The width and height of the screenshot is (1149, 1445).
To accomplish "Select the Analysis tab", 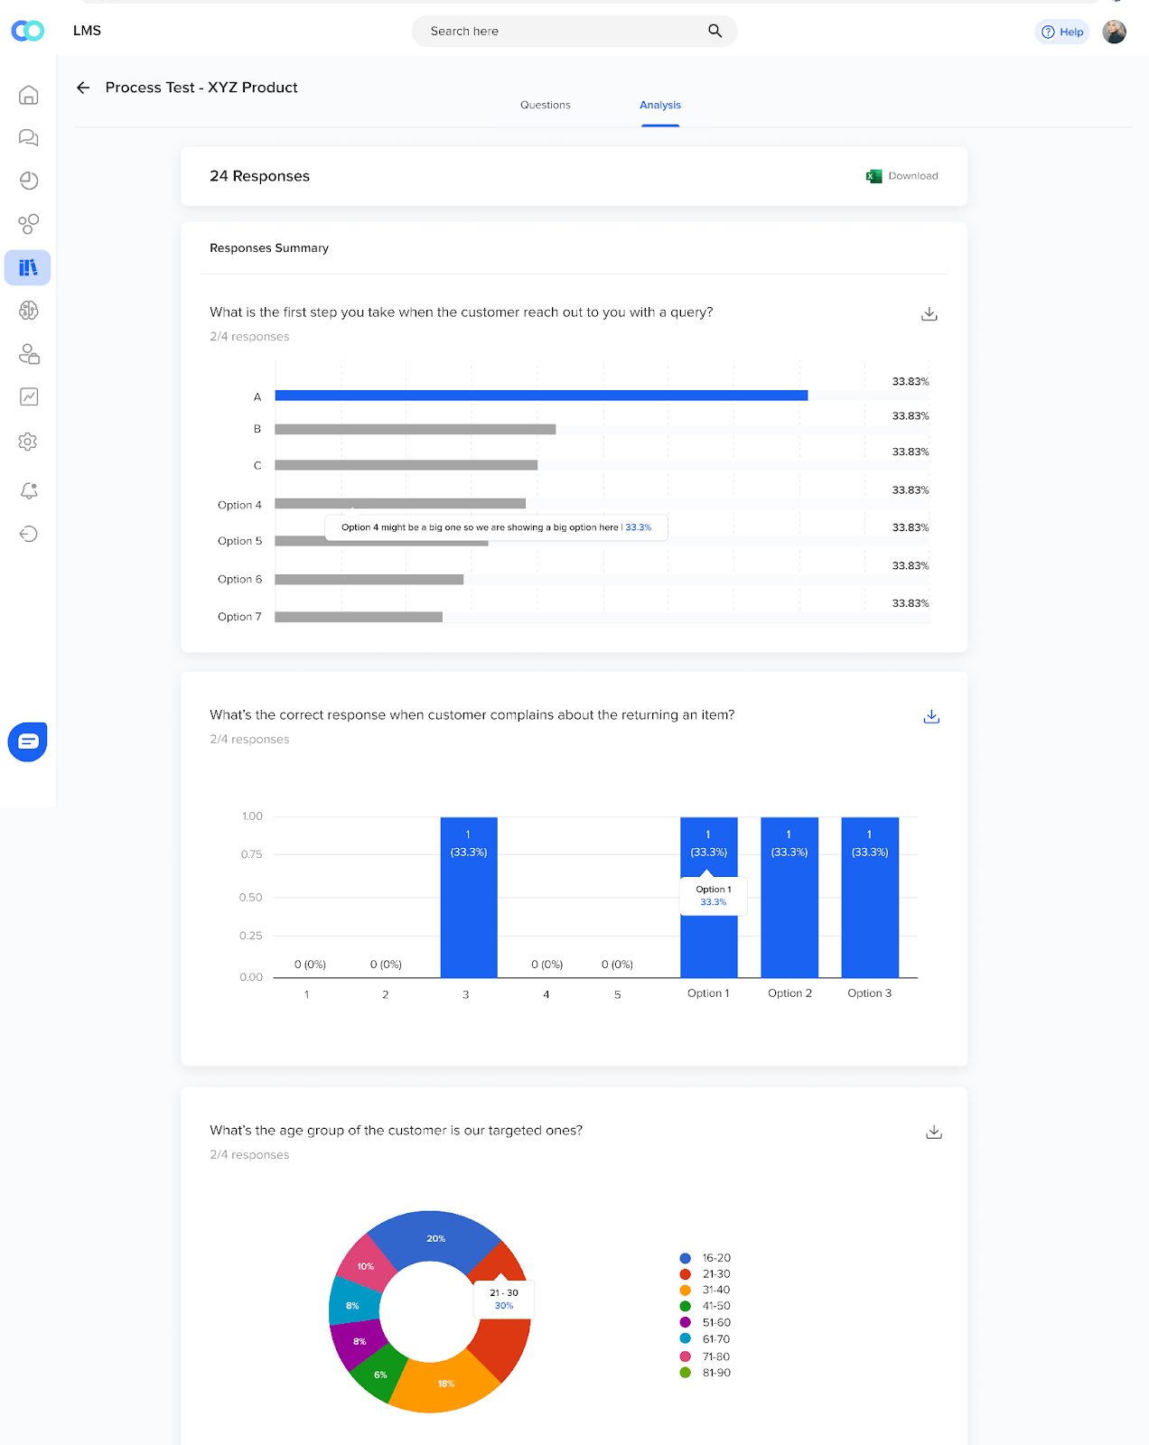I will click(660, 105).
